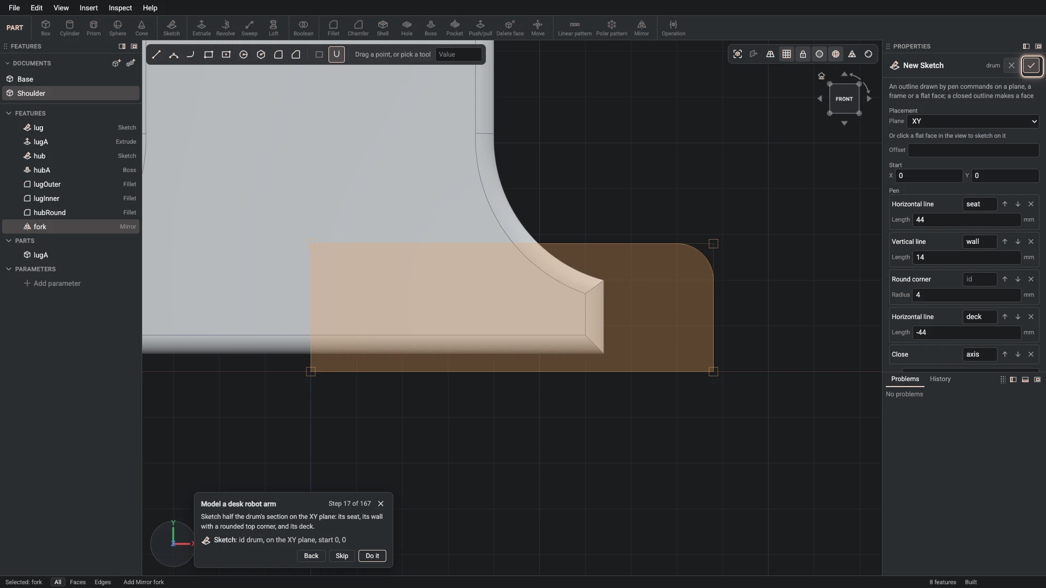Open the Inspect menu
The image size is (1046, 588).
tap(120, 8)
